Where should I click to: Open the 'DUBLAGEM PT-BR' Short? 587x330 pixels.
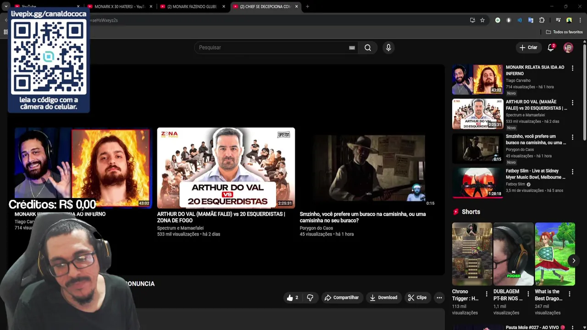click(x=513, y=254)
